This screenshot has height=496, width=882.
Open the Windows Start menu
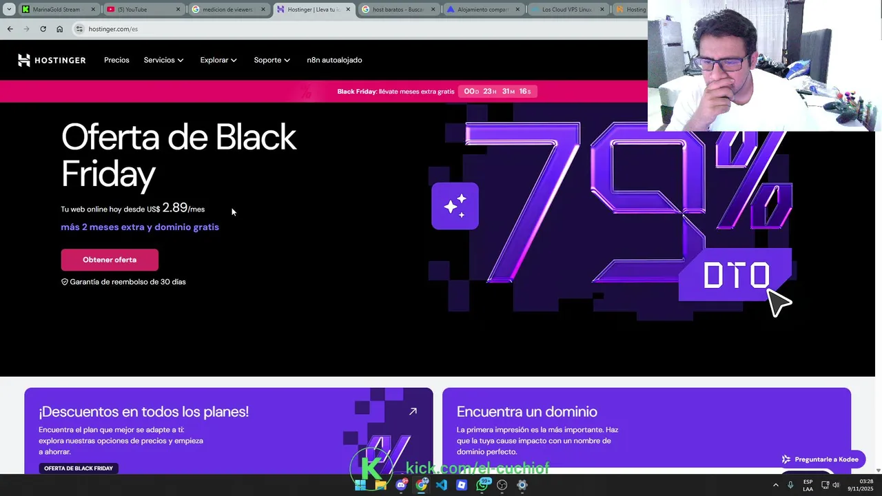pyautogui.click(x=360, y=485)
